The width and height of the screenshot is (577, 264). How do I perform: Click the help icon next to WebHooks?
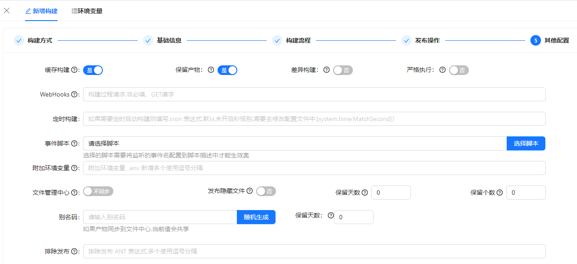pos(74,94)
